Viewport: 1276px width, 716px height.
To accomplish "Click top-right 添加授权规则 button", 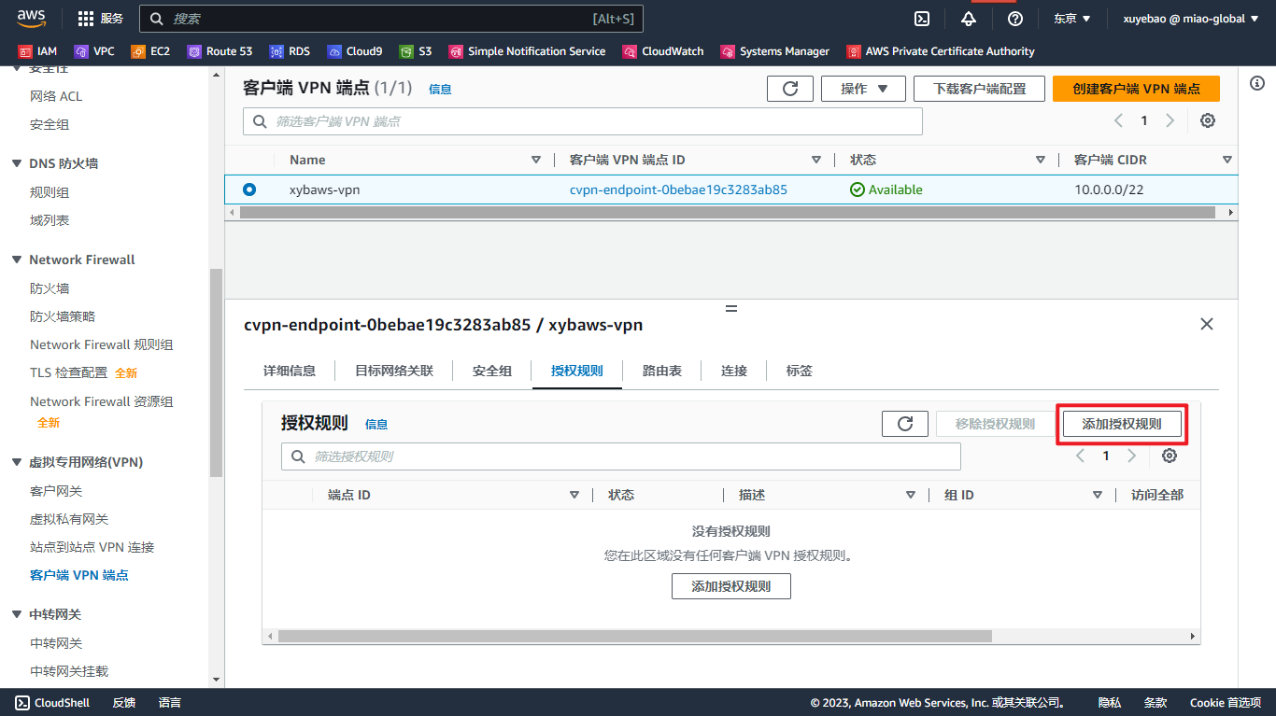I will click(x=1122, y=424).
